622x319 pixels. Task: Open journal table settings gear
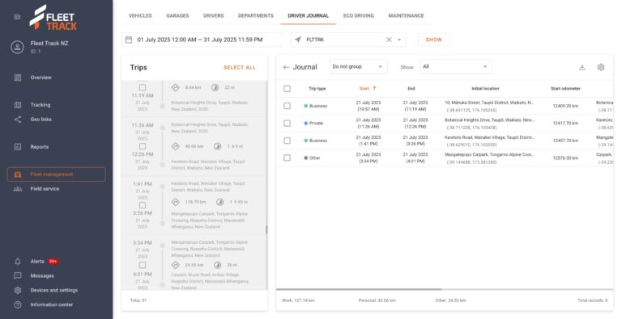tap(601, 67)
